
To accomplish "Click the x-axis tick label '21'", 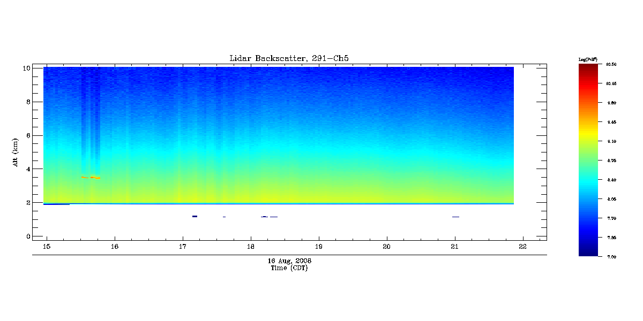I will point(455,247).
